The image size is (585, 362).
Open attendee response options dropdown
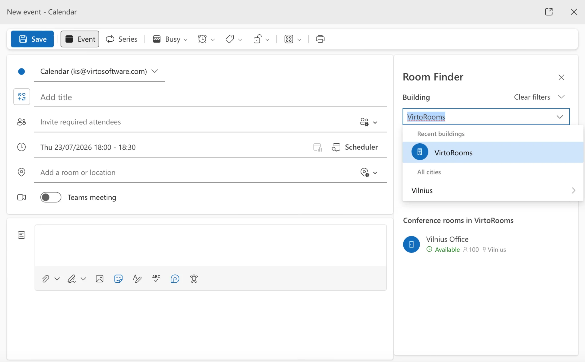pos(368,122)
